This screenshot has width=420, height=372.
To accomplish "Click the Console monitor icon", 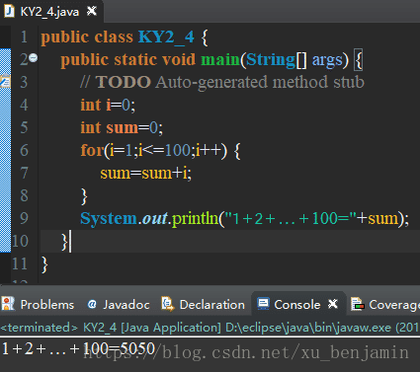I will [x=263, y=304].
